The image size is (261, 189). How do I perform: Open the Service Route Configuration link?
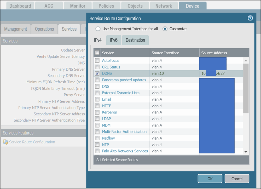pos(32,142)
